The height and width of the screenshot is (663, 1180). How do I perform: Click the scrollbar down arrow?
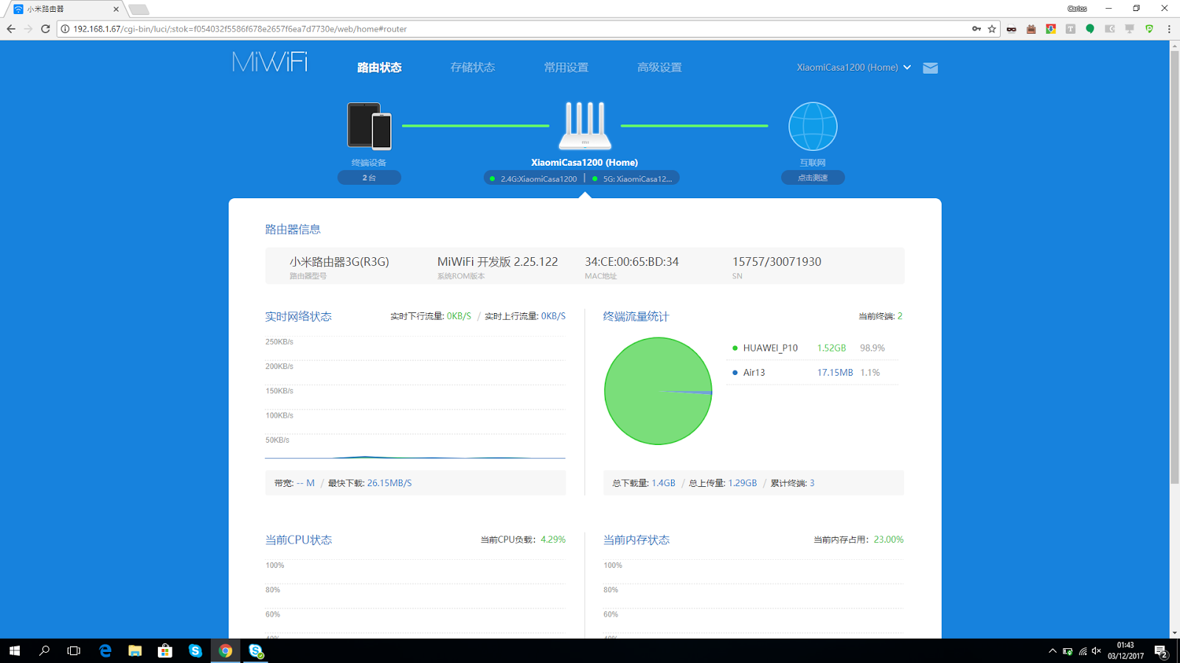[1175, 633]
